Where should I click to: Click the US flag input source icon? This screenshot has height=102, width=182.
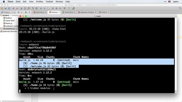point(169,1)
